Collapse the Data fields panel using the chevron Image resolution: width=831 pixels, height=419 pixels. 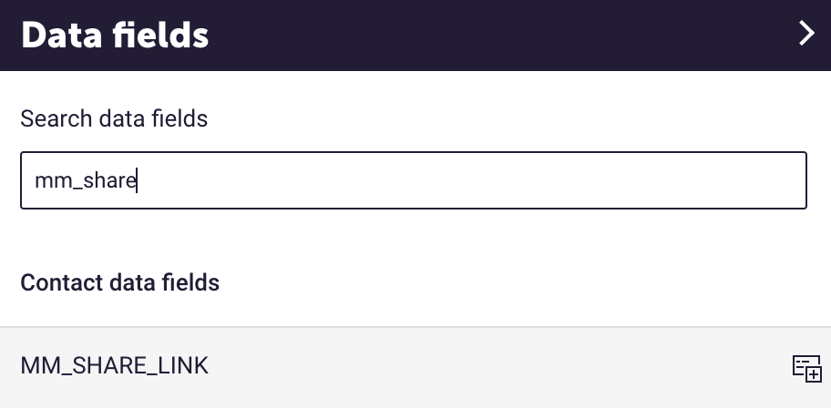coord(806,34)
